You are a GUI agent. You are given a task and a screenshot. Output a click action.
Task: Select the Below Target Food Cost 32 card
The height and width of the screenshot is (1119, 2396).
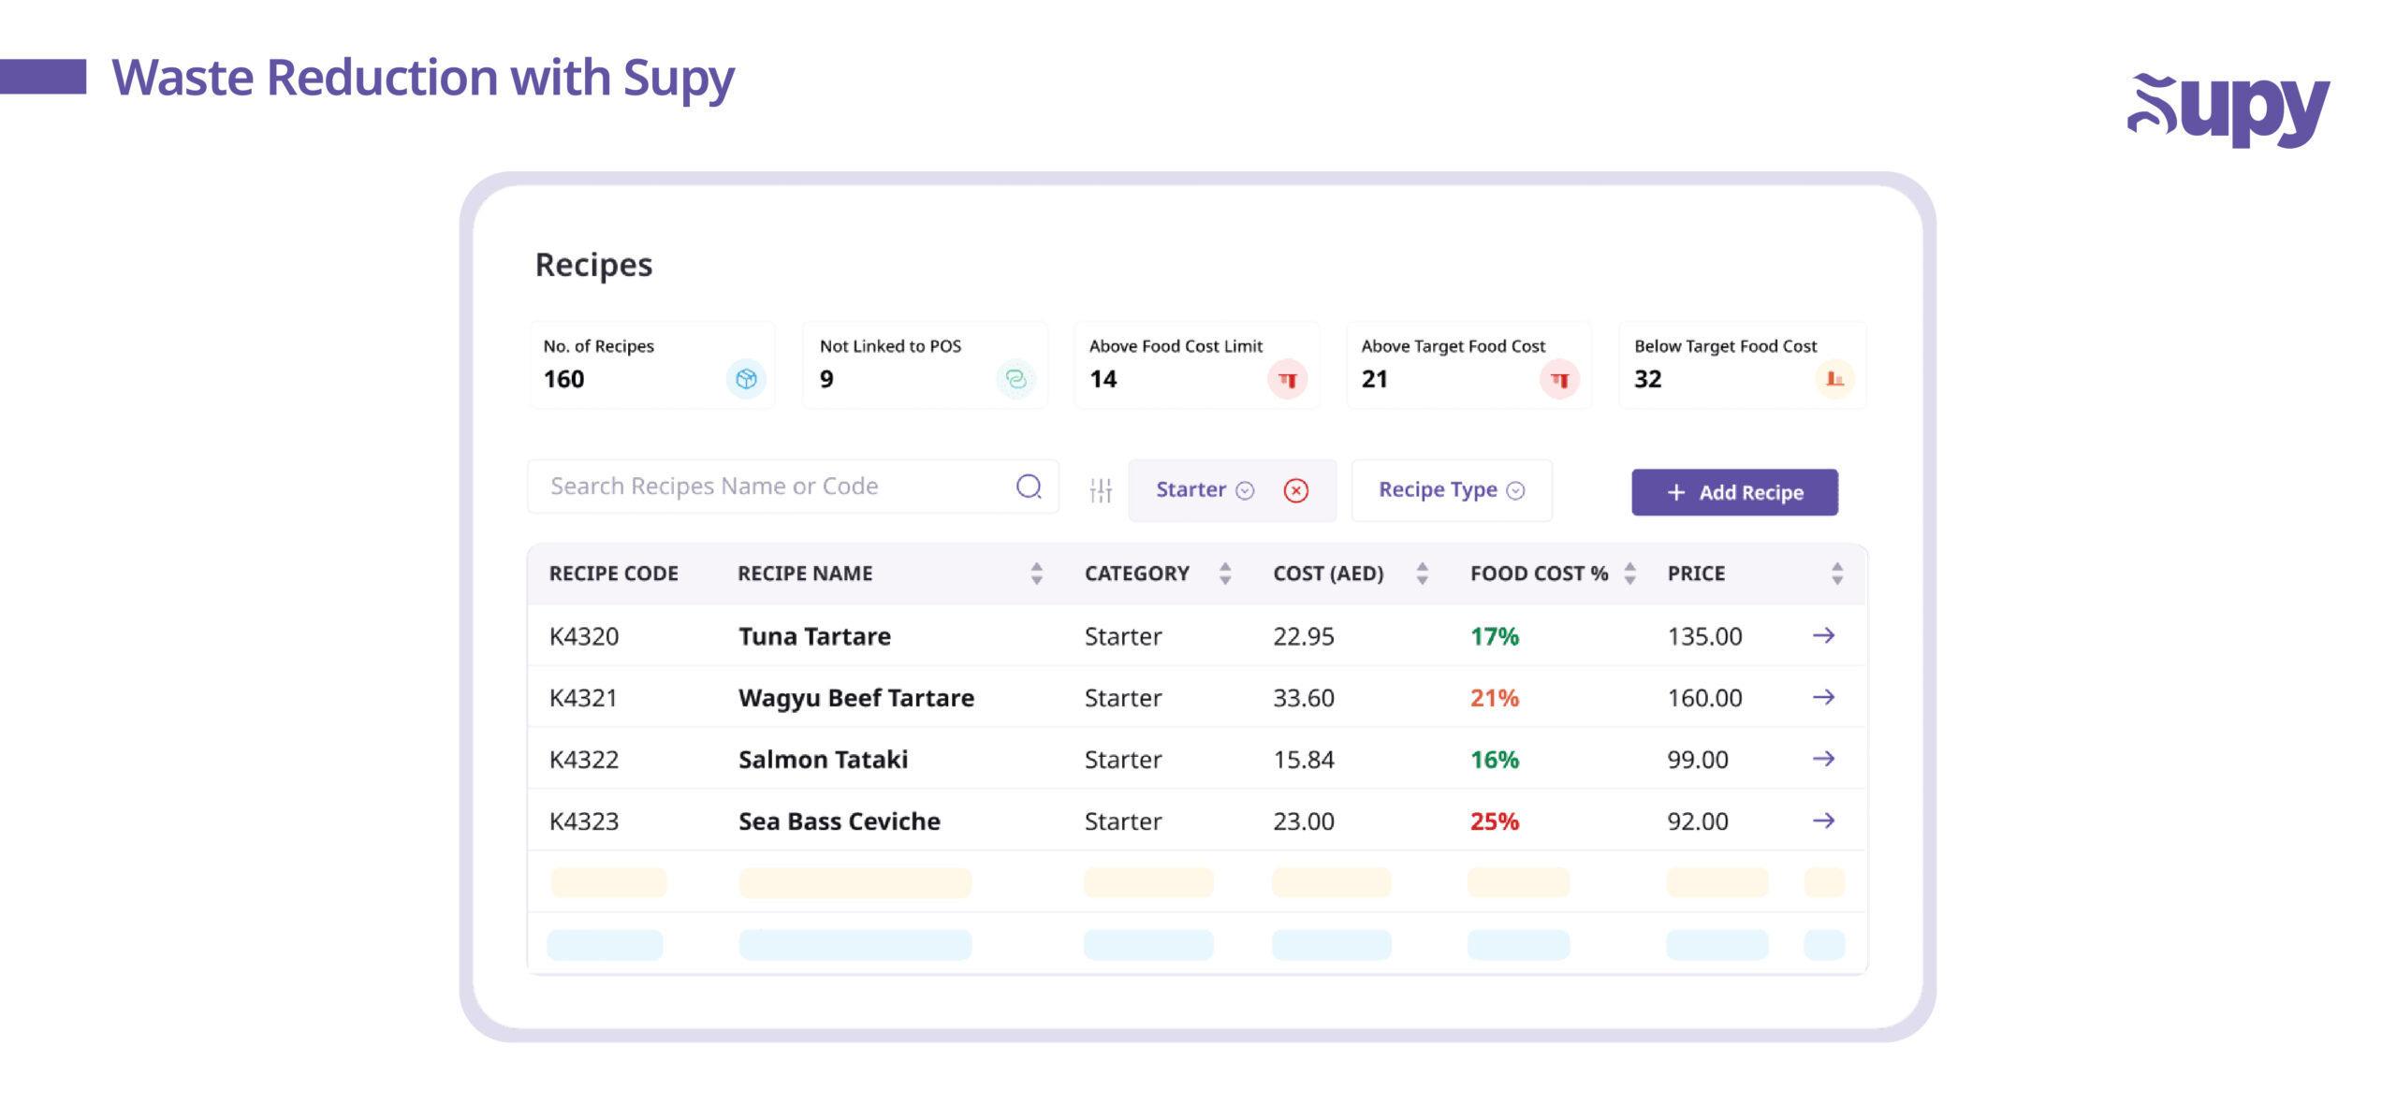click(1742, 365)
